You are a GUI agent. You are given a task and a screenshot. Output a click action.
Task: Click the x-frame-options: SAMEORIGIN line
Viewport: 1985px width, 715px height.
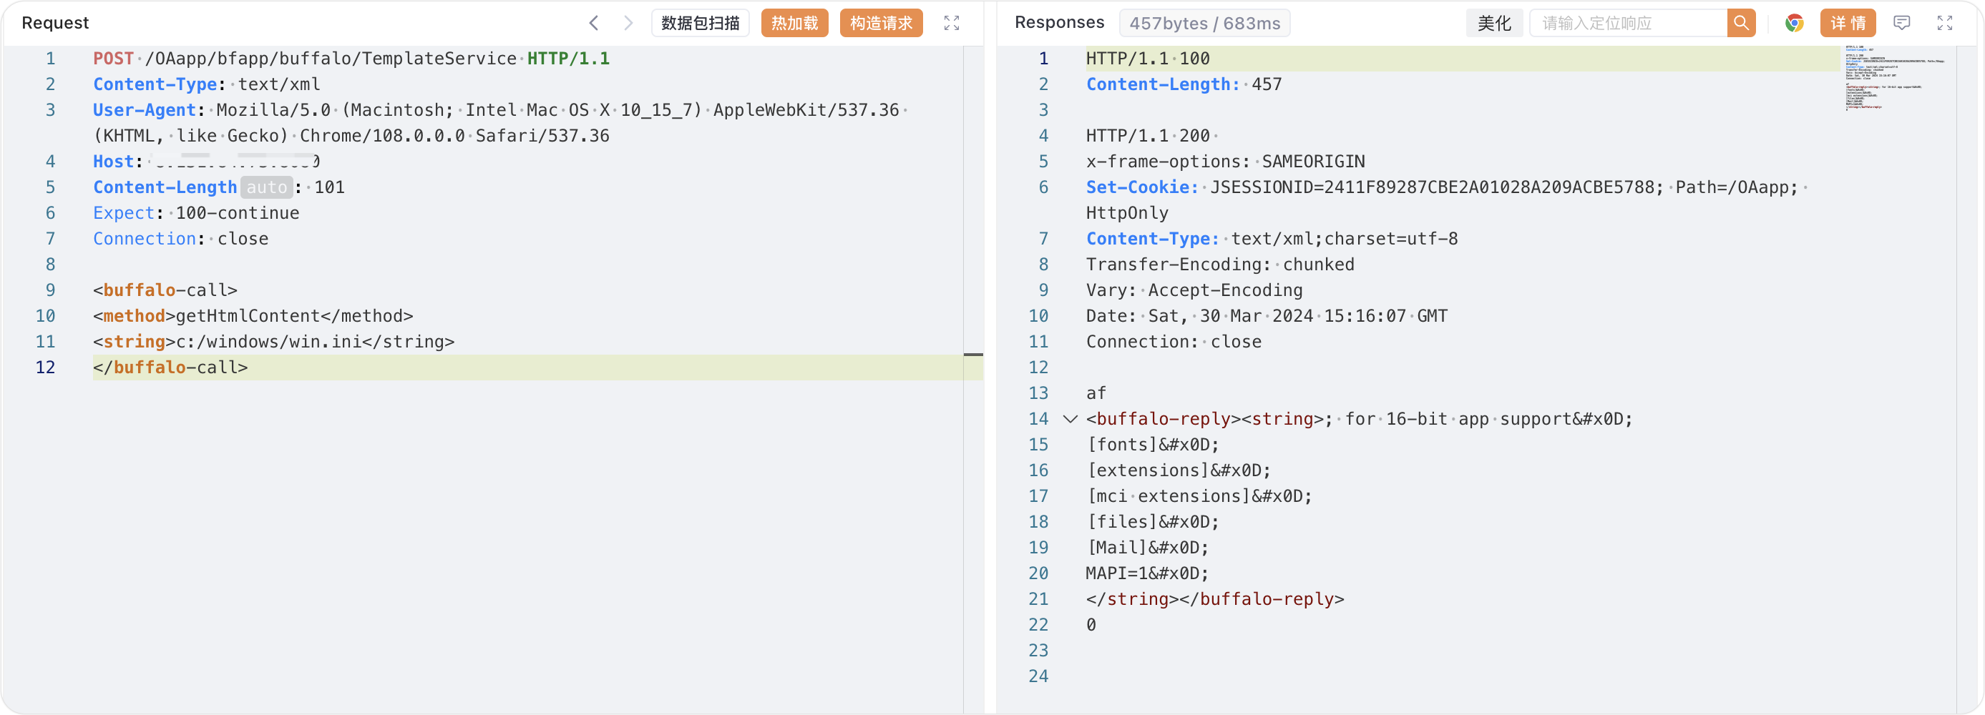click(1225, 162)
